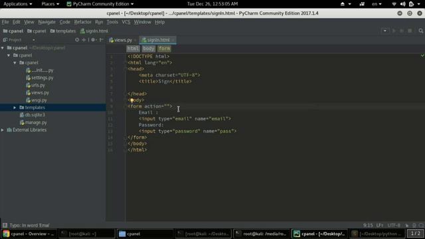The width and height of the screenshot is (425, 239).
Task: Click the Stop button in toolbar
Action: 410,31
